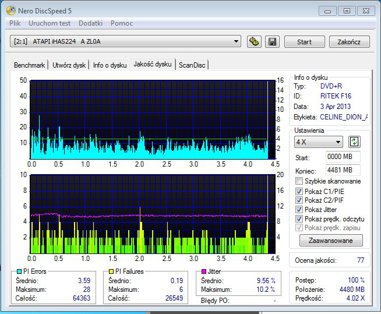Open the Plik menu
The width and height of the screenshot is (381, 314).
15,23
